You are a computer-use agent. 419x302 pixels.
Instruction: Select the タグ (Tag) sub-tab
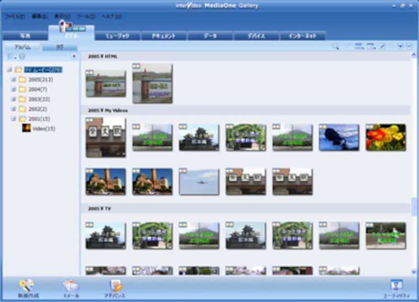coord(60,47)
